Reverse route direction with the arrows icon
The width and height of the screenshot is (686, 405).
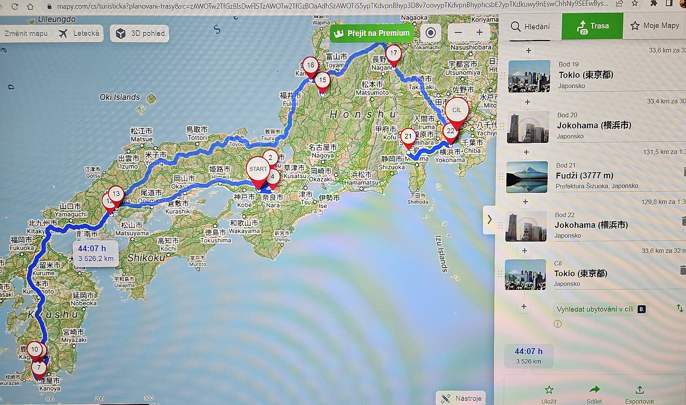[x=680, y=308]
